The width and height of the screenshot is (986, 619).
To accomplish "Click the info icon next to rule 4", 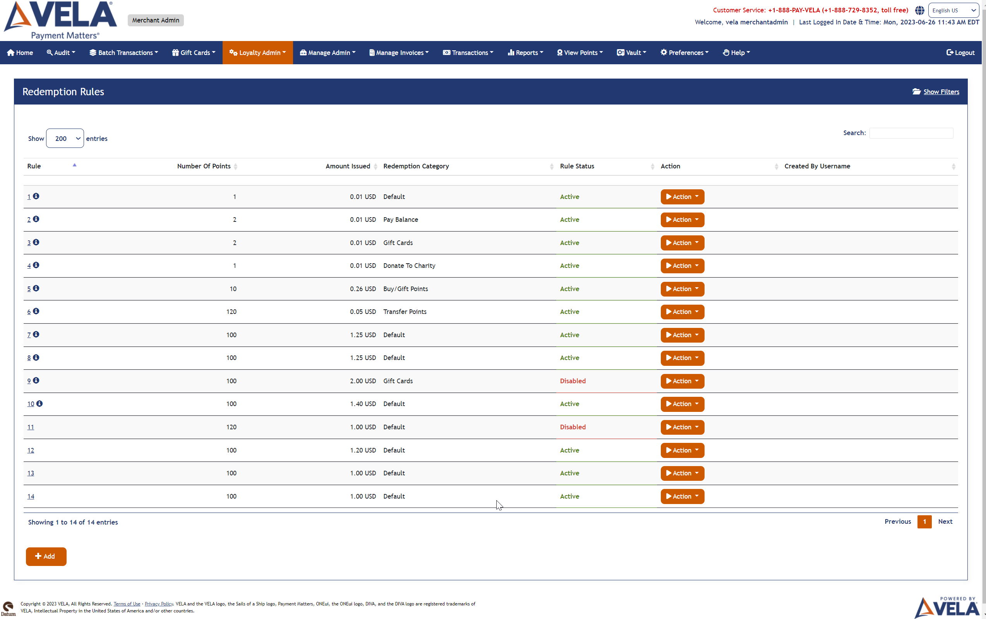I will coord(36,265).
